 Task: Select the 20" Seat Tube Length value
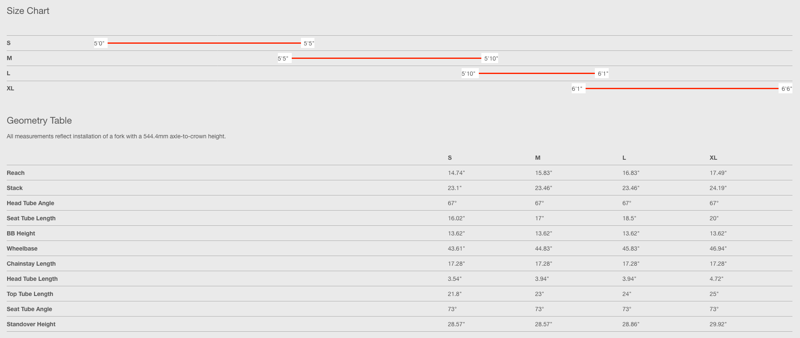714,219
